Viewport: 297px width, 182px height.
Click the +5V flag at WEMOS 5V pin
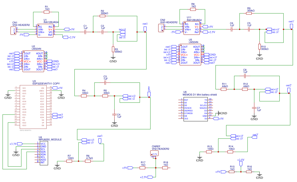(x=216, y=119)
